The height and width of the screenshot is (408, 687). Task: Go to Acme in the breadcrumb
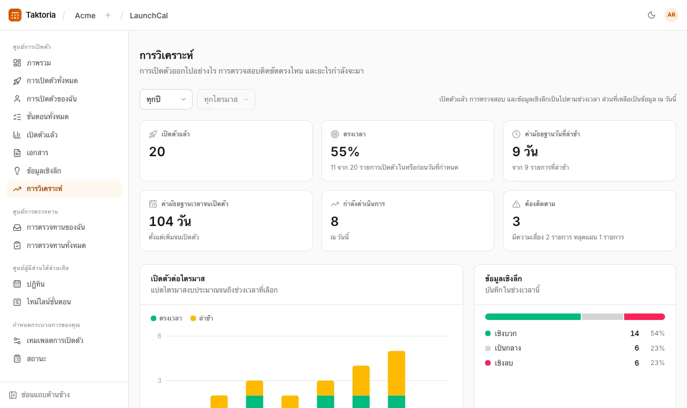click(85, 16)
